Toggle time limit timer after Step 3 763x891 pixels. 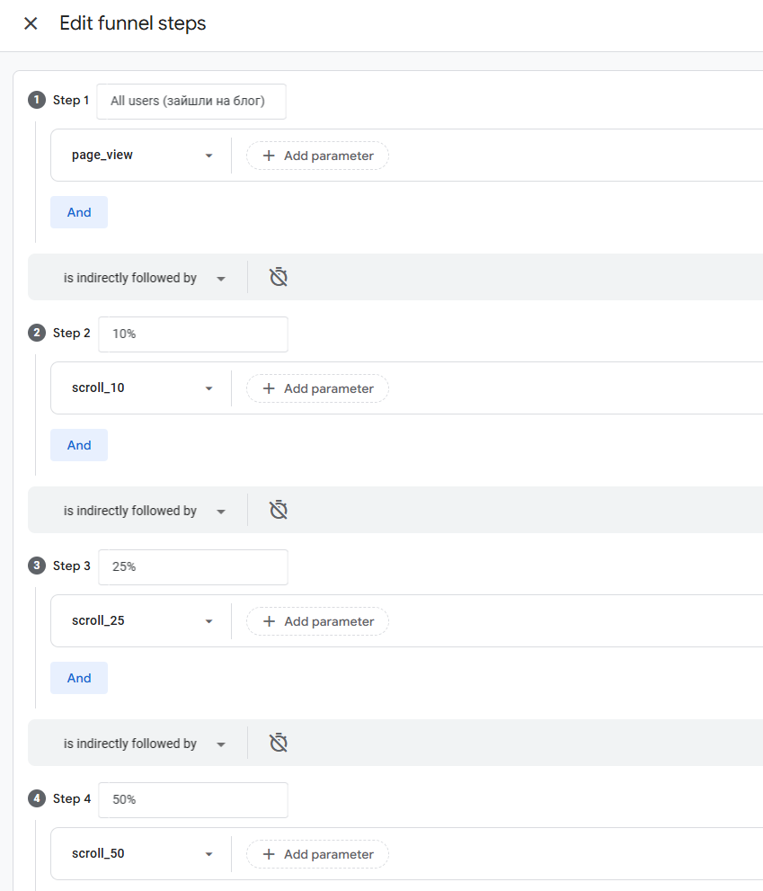coord(279,744)
